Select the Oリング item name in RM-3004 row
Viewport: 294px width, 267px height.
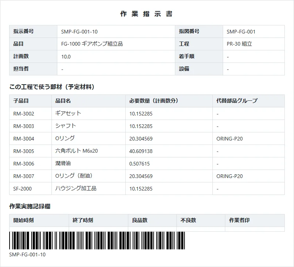65,138
